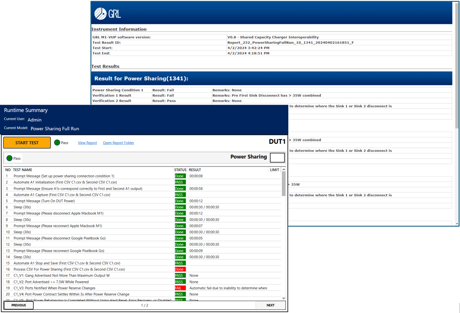Click the STATUS column header

pyautogui.click(x=180, y=170)
